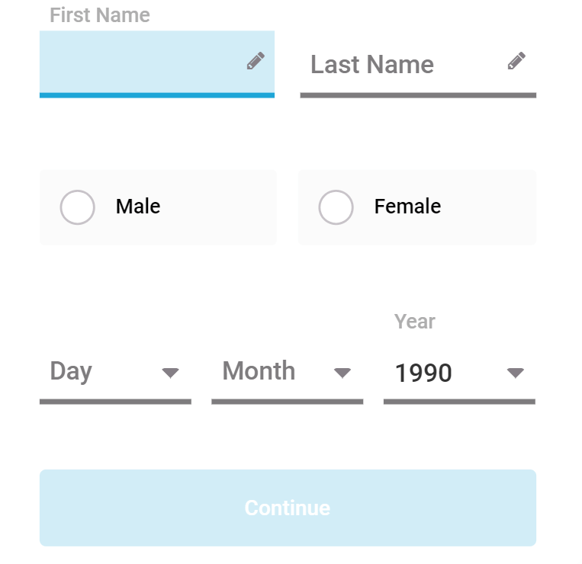
Task: Click the 1990 value text
Action: tap(423, 373)
